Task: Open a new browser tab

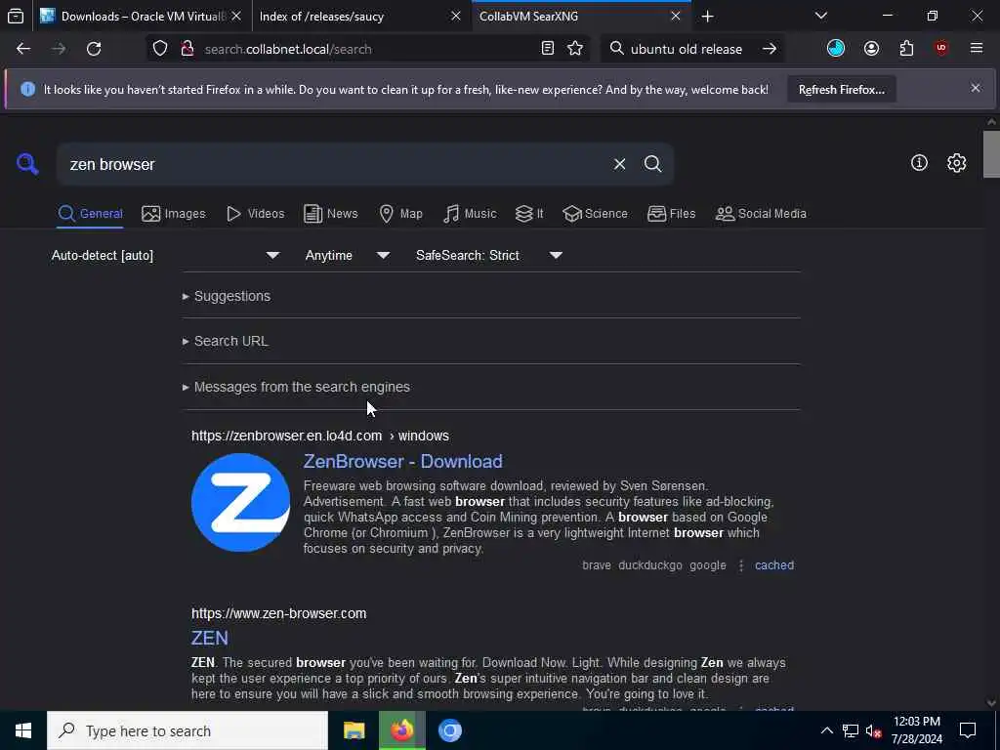Action: (707, 17)
